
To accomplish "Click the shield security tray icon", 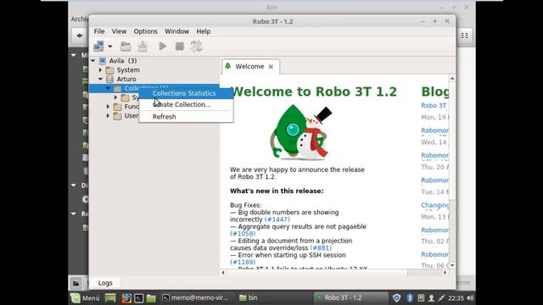I will pos(397,297).
